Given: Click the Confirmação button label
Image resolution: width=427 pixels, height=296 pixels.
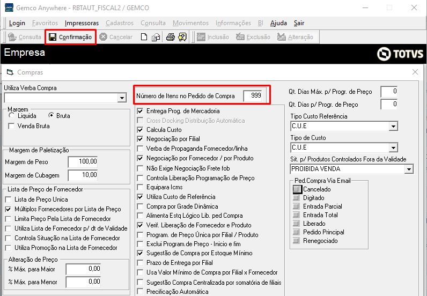Looking at the screenshot, I should (x=75, y=37).
